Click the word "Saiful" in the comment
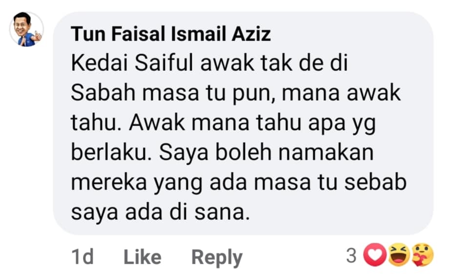Screen dimensions: 451x274 [x=164, y=63]
